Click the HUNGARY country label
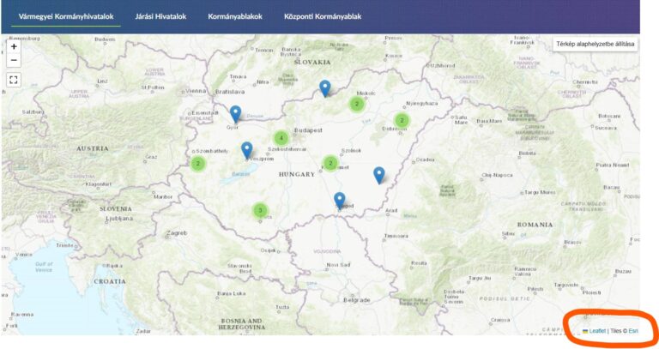The height and width of the screenshot is (349, 659). 297,174
